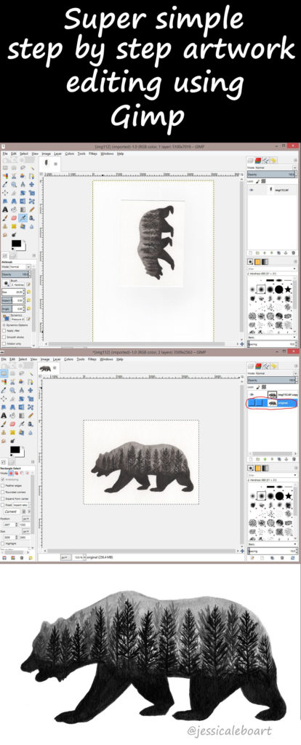Pick star brush in the Rectangle Select window brushes
This screenshot has width=301, height=745.
pos(289,496)
